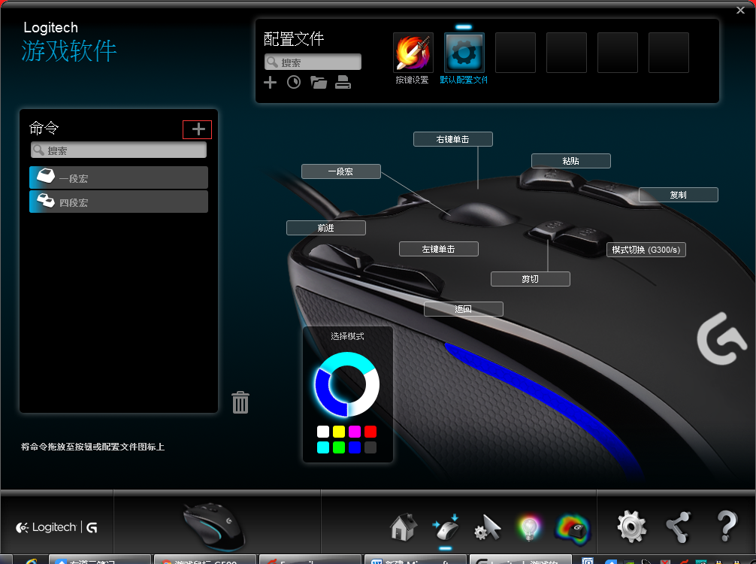Screen dimensions: 756x564
Task: Click the 命令 search field
Action: pos(119,150)
